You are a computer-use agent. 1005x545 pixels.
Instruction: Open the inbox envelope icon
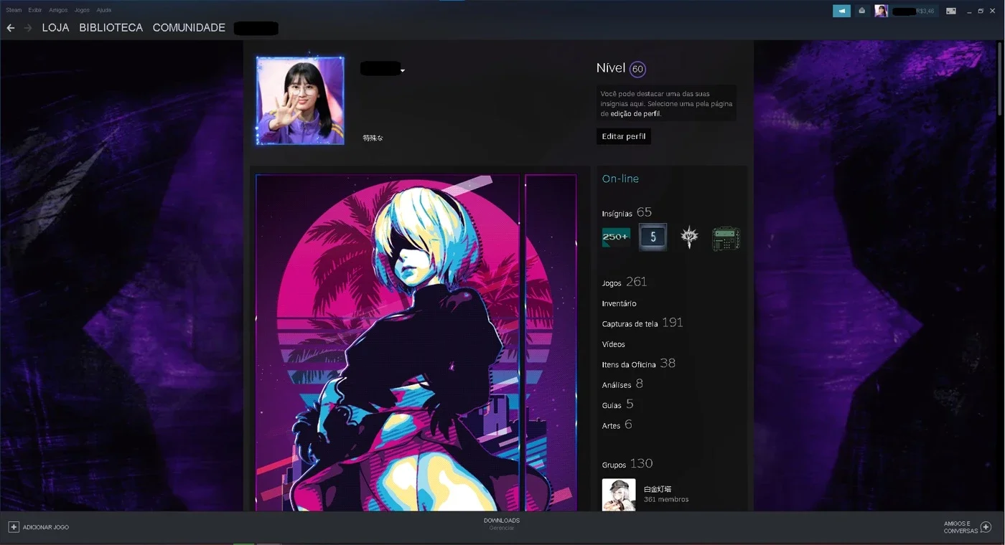point(861,11)
